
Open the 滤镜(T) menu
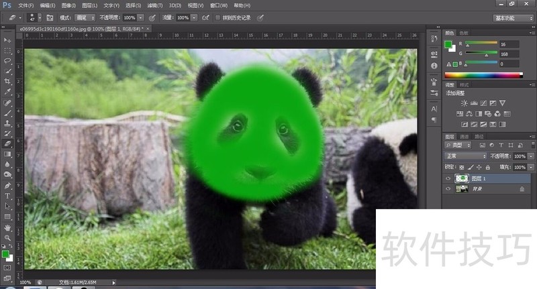(x=155, y=5)
